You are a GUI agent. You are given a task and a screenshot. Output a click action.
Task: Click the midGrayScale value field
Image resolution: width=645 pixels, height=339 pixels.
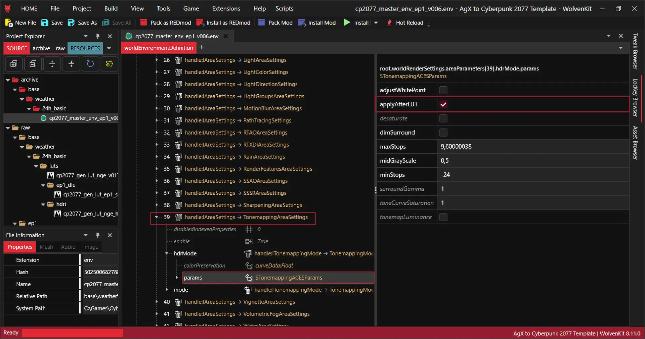[533, 161]
